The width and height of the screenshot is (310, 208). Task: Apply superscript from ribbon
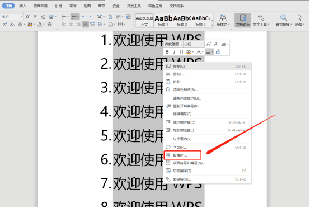5,24
